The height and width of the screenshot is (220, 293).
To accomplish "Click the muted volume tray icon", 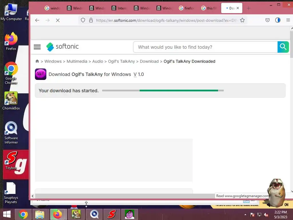I will point(266,215).
